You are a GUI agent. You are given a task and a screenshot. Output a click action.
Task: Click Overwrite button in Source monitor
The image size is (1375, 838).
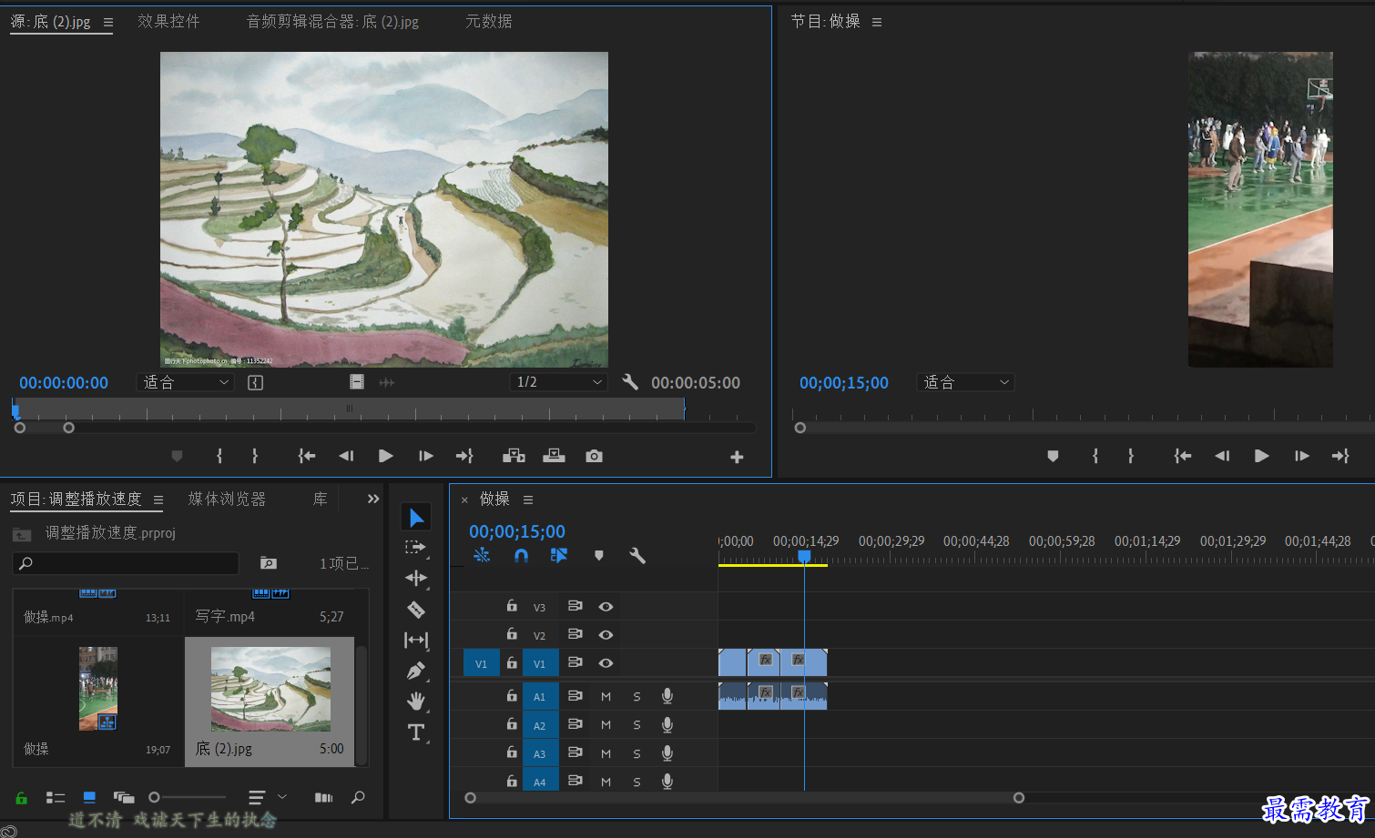(554, 456)
